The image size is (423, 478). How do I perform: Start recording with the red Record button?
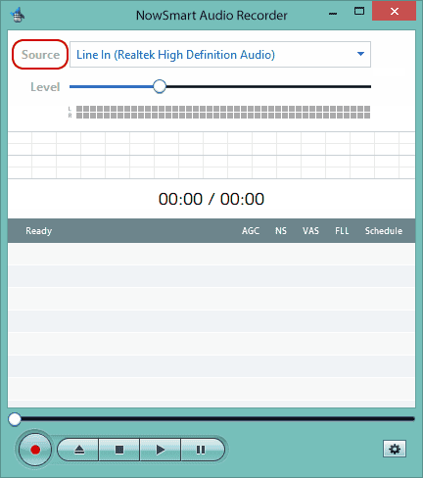pyautogui.click(x=35, y=450)
